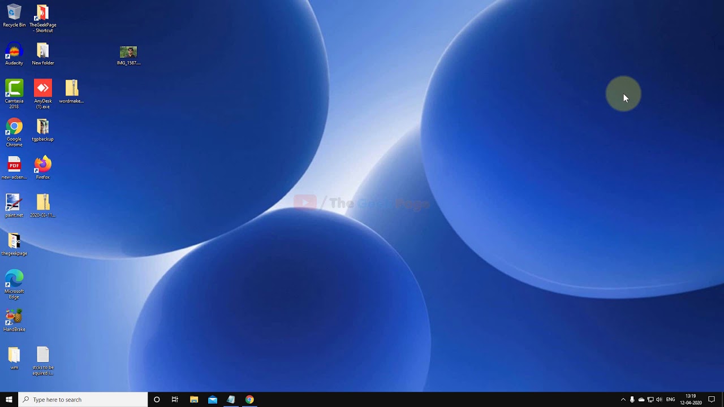Select the HandBrake desktop shortcut
Image resolution: width=724 pixels, height=407 pixels.
pyautogui.click(x=14, y=320)
